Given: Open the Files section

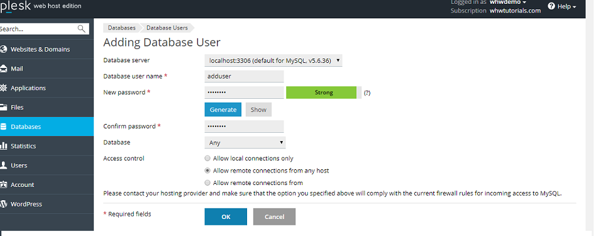Looking at the screenshot, I should click(17, 108).
